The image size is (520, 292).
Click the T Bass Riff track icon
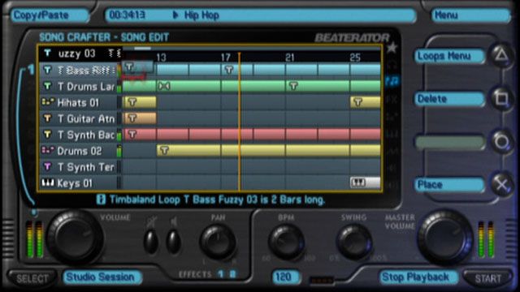coord(47,71)
